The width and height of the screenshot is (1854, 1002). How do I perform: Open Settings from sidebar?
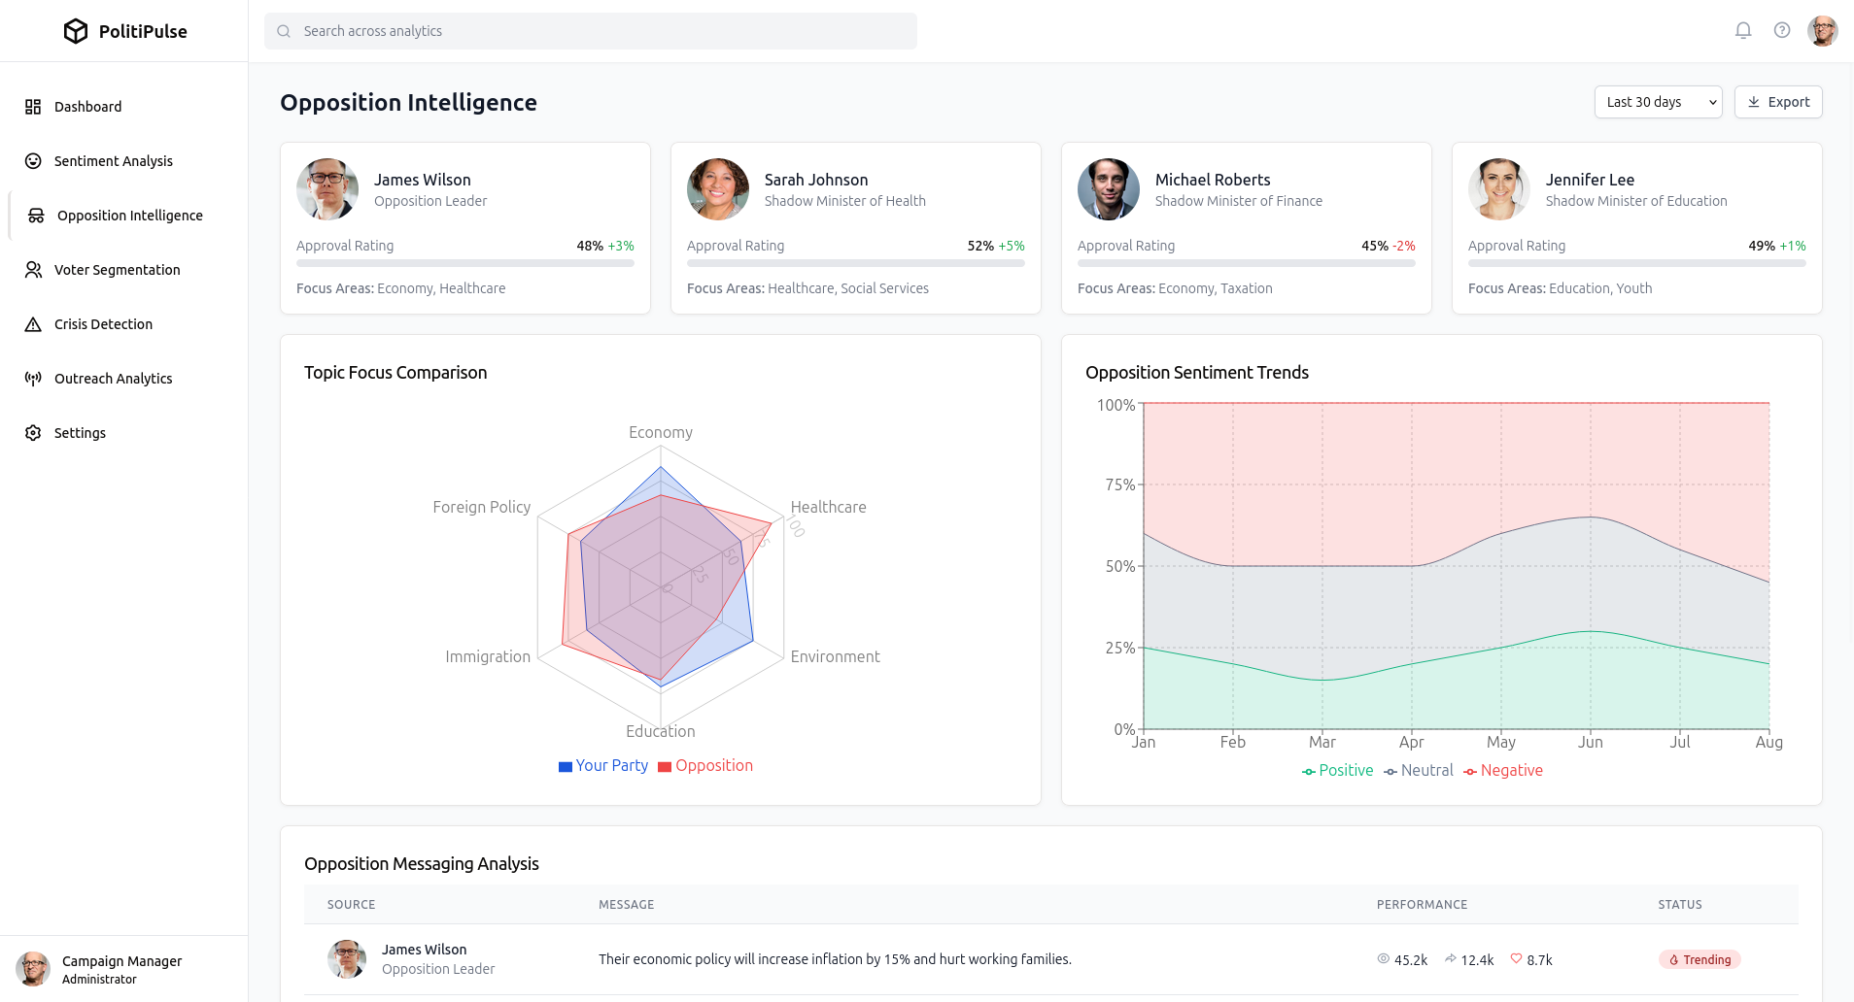(x=124, y=433)
